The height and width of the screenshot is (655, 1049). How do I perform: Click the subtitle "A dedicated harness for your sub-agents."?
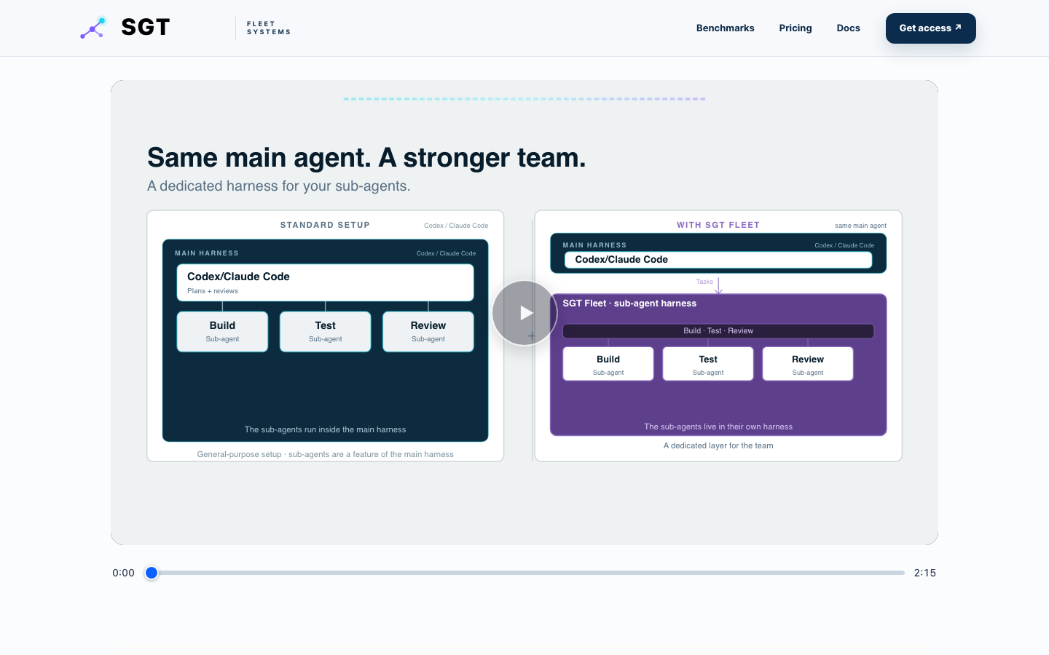(x=279, y=186)
